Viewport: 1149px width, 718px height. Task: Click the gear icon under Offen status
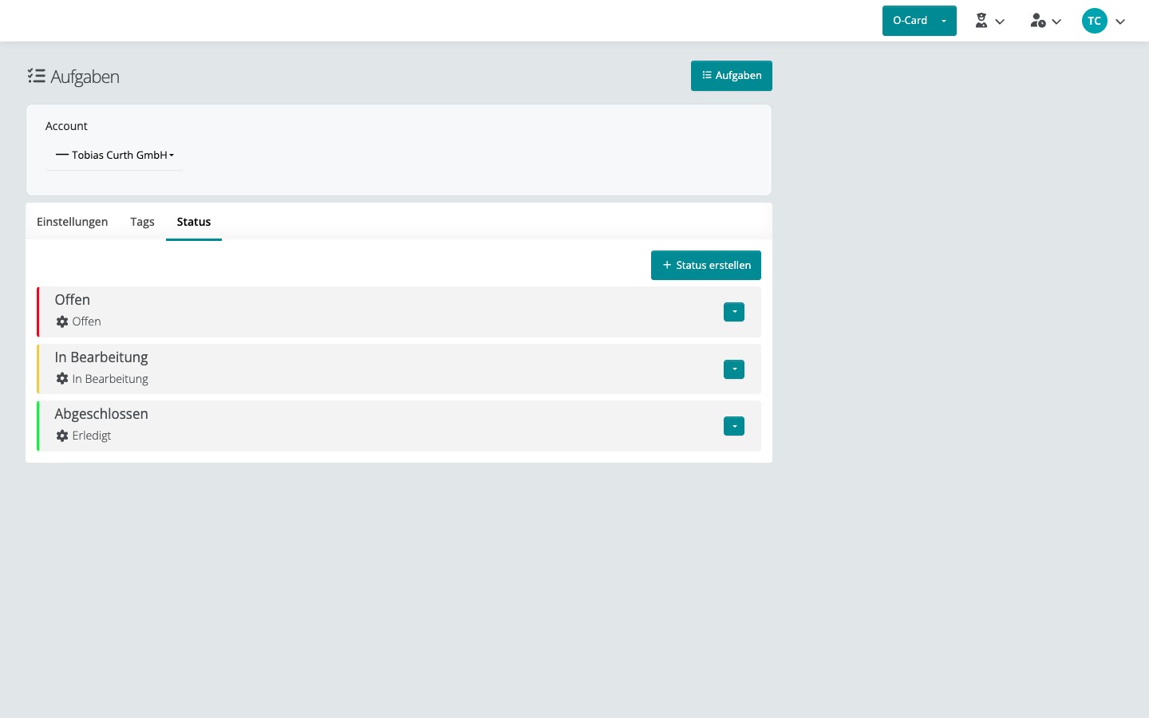point(62,322)
